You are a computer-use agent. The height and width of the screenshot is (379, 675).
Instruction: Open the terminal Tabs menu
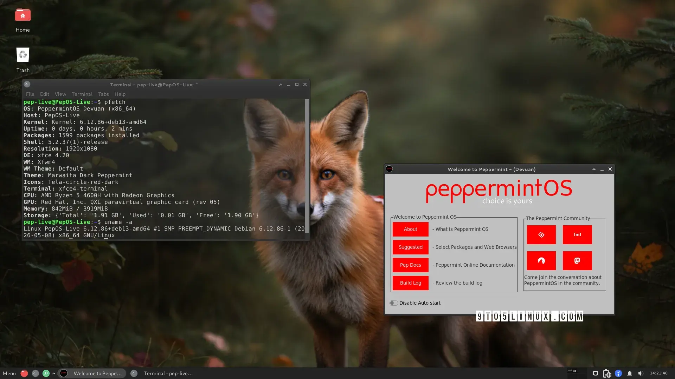click(x=103, y=94)
